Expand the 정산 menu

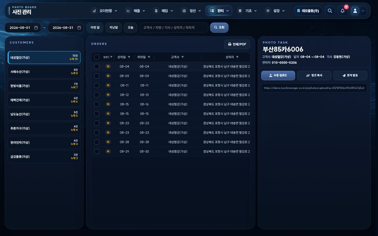[191, 11]
